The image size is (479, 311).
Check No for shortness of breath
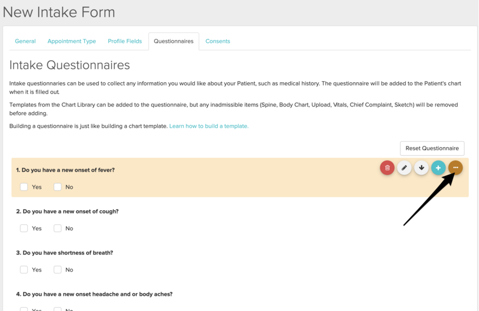point(57,270)
